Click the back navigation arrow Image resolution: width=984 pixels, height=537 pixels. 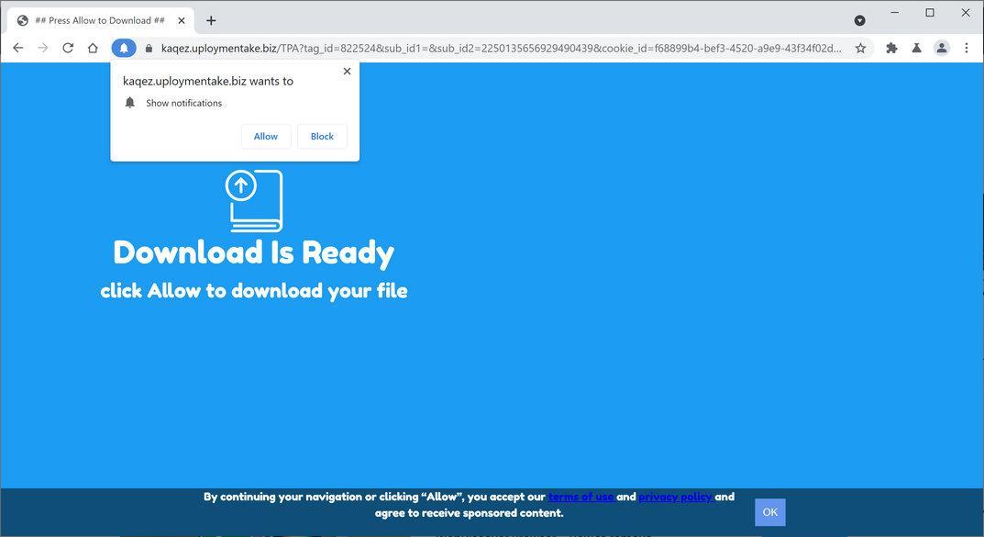tap(17, 48)
